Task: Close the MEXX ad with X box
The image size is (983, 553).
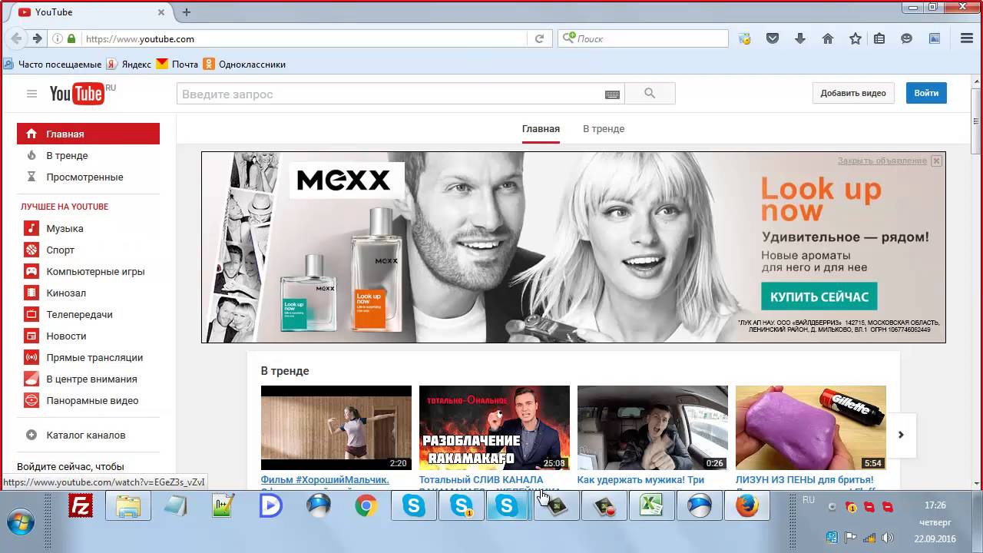Action: pos(936,161)
